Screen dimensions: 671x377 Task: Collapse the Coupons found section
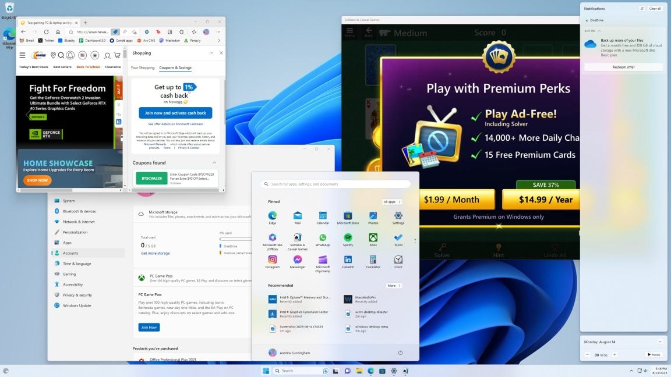(214, 162)
